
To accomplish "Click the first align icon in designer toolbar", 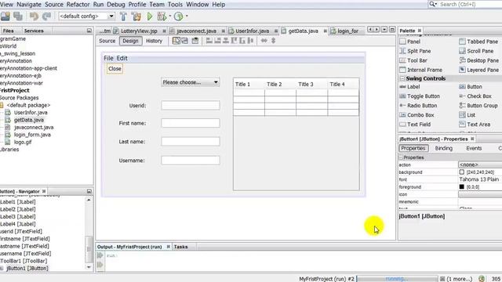I will (x=209, y=41).
